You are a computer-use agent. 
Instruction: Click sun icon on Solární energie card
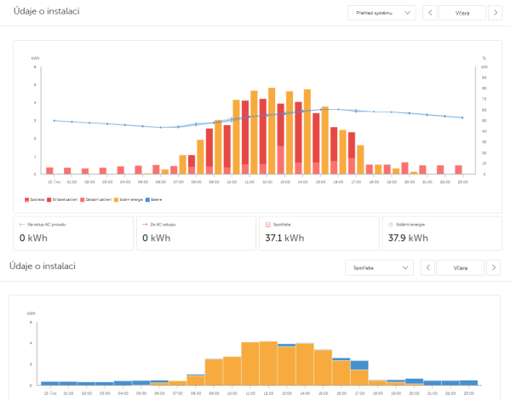coord(391,225)
